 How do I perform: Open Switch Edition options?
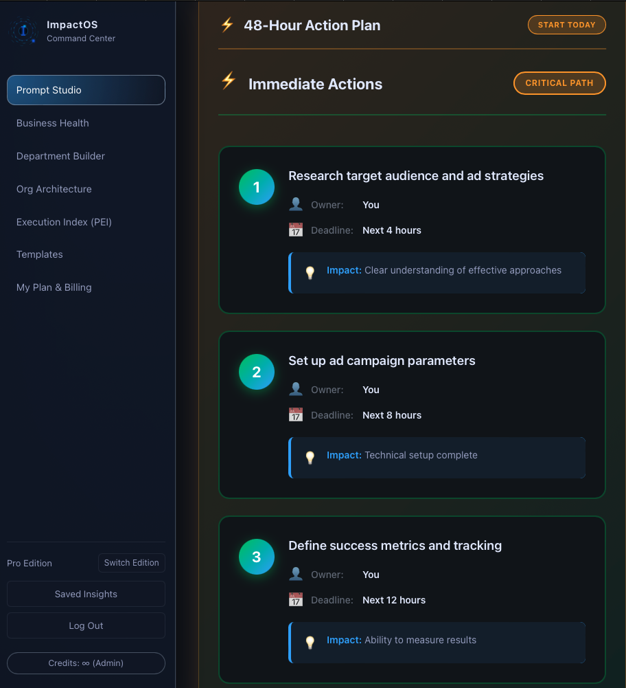click(x=131, y=562)
